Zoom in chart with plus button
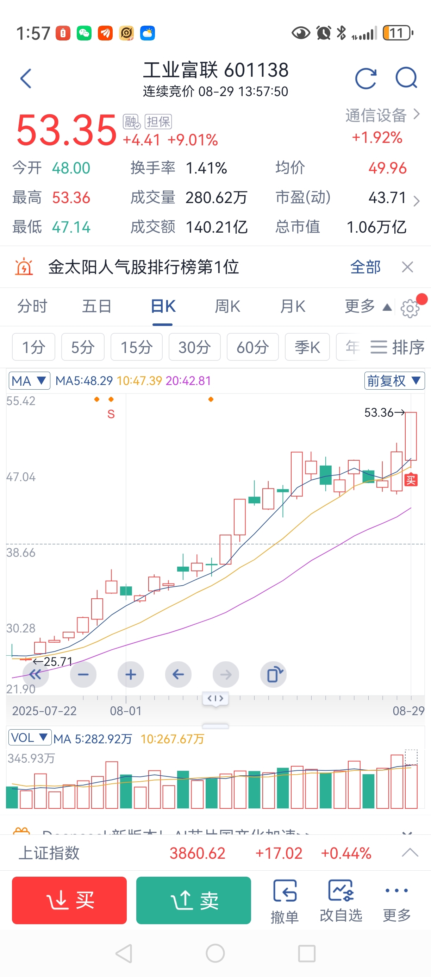Image resolution: width=431 pixels, height=977 pixels. pyautogui.click(x=131, y=674)
